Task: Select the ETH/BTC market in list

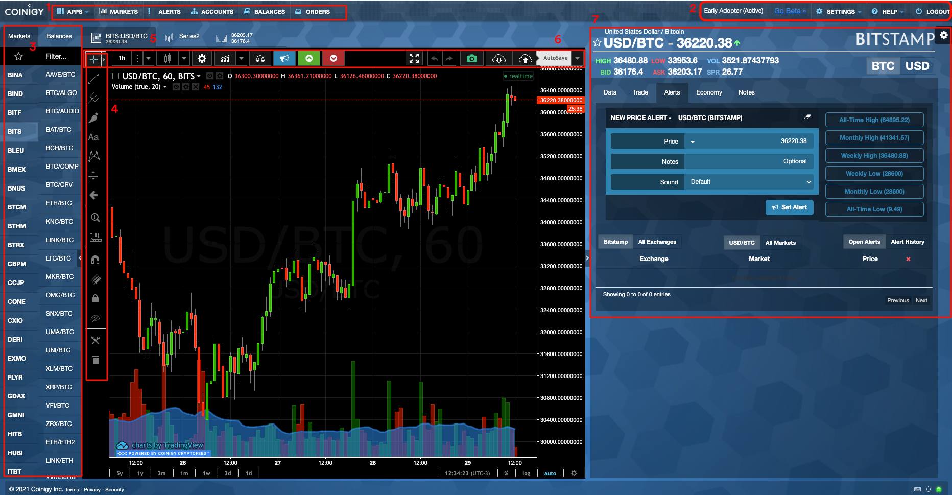Action: tap(59, 203)
